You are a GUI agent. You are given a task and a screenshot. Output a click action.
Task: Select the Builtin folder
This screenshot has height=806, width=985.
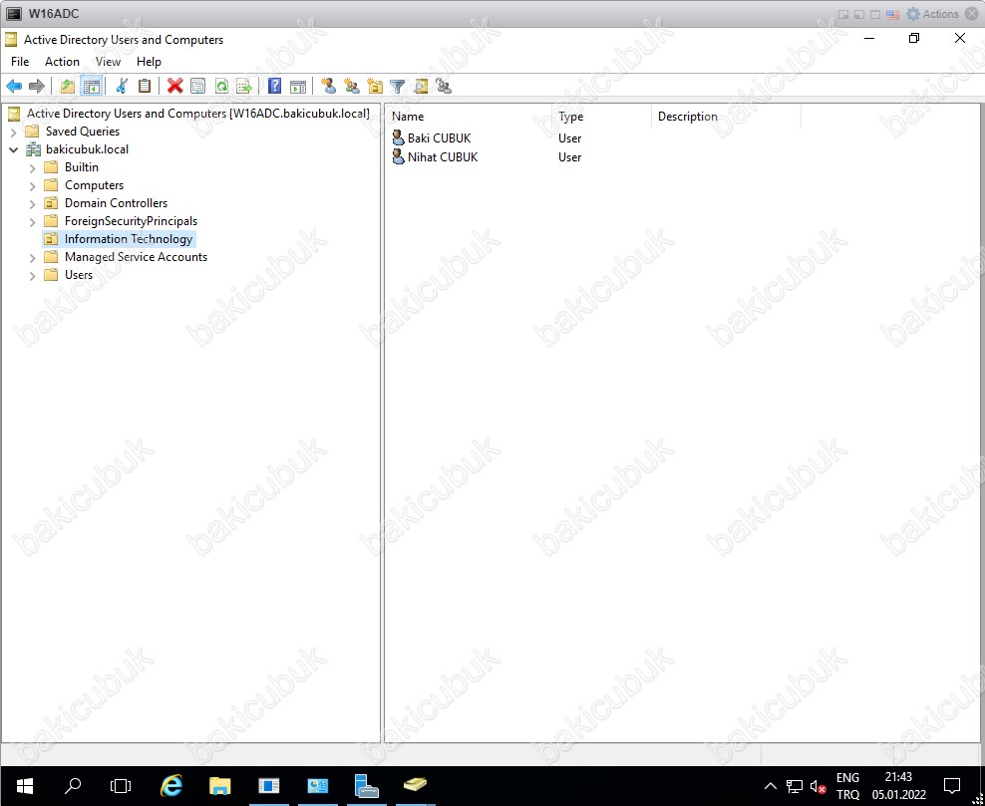(x=81, y=167)
